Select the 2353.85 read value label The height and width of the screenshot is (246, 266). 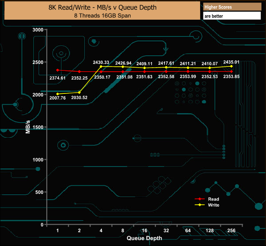[231, 77]
